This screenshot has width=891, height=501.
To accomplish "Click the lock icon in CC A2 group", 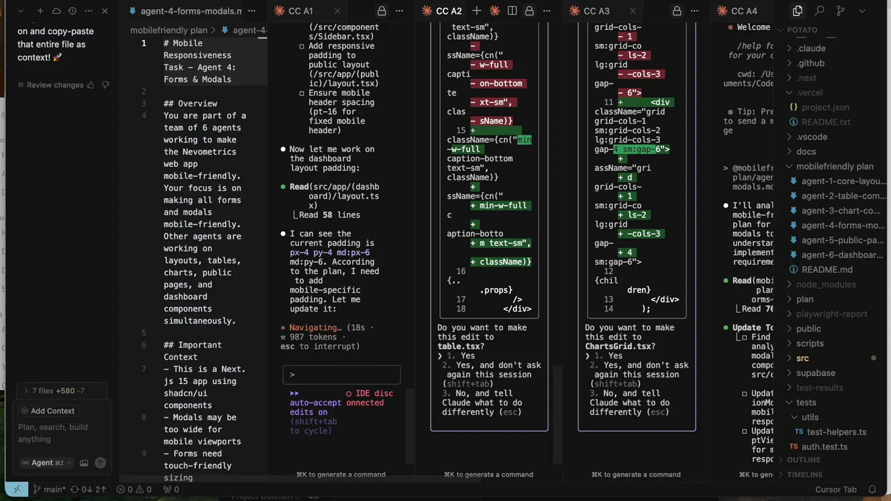I will pos(529,11).
